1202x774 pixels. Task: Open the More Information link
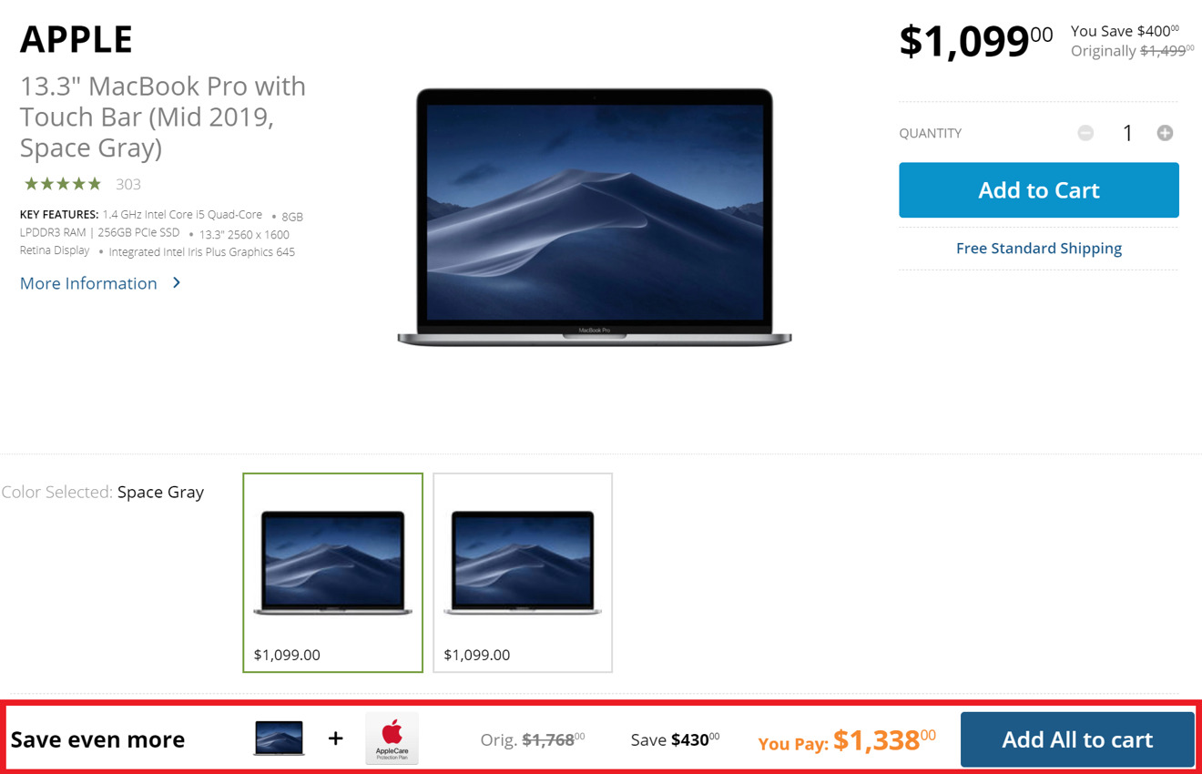(88, 283)
